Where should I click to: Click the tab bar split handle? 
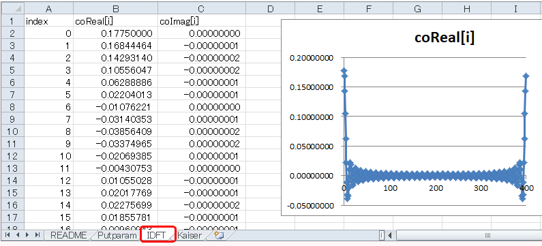pos(382,236)
